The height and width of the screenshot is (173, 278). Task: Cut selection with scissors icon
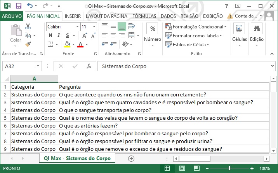point(28,26)
